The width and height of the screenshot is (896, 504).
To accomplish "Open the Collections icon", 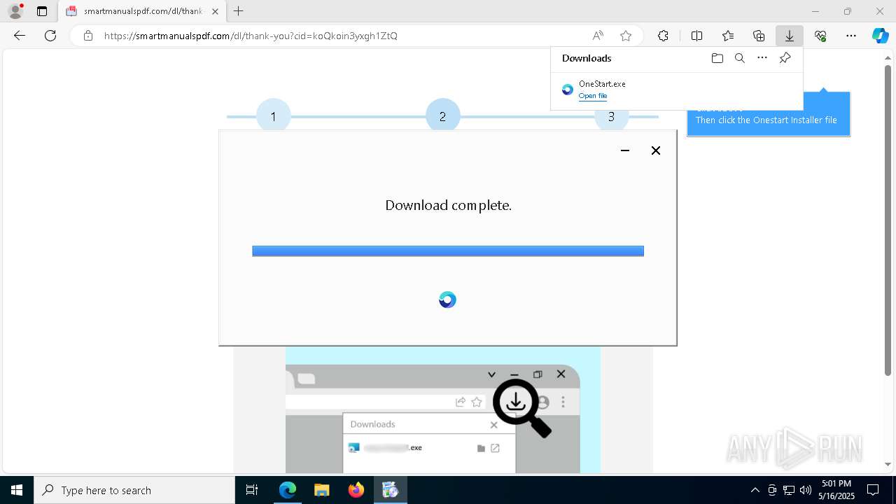I will (759, 36).
